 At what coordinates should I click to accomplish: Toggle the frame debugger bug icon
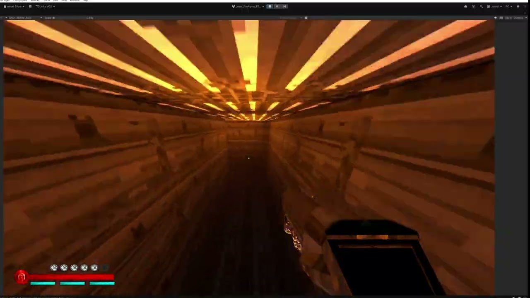306,18
